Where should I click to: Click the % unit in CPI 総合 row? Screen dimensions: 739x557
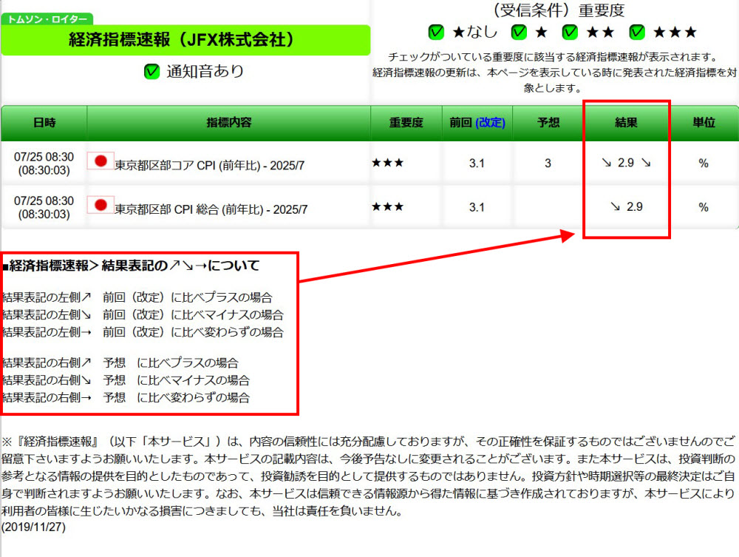[x=704, y=207]
